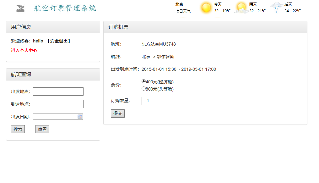This screenshot has height=183, width=319.
Task: Click the airplane logo icon
Action: 20,8
